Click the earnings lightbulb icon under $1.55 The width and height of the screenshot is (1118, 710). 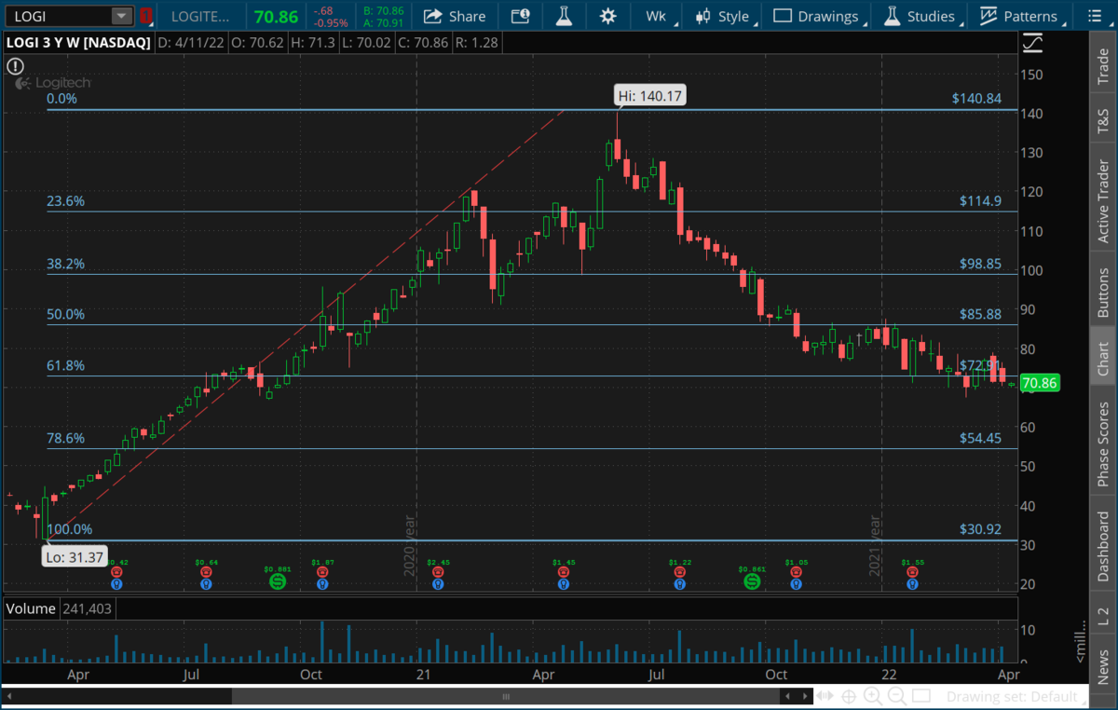[912, 584]
